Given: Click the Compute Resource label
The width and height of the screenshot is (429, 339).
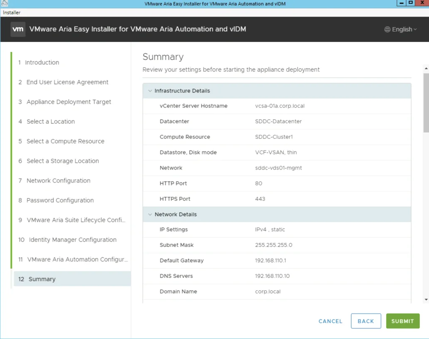Looking at the screenshot, I should 185,137.
